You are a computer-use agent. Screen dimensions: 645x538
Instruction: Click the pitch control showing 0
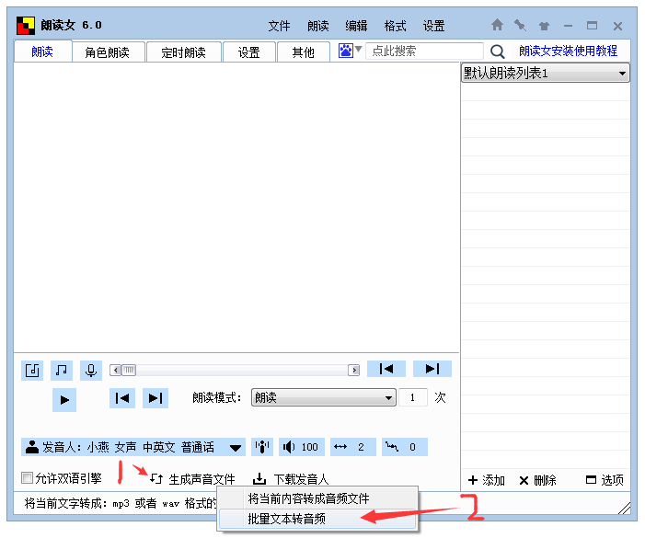coord(405,447)
